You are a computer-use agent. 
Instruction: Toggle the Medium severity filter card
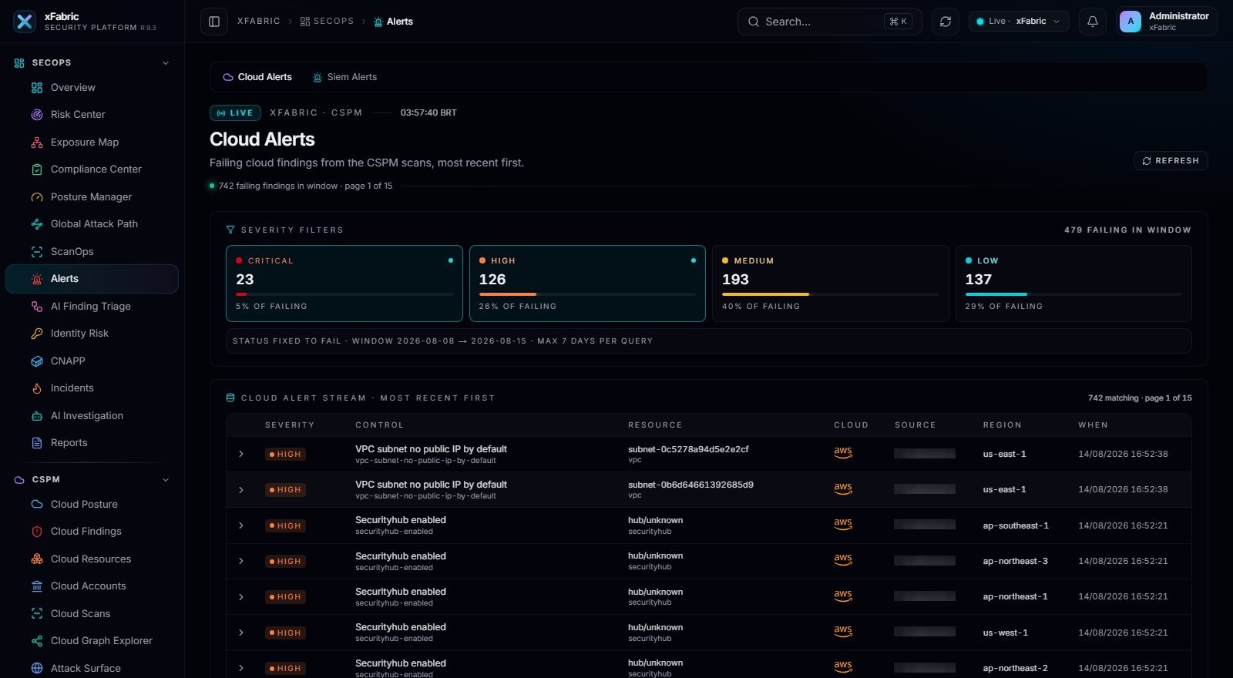(830, 284)
